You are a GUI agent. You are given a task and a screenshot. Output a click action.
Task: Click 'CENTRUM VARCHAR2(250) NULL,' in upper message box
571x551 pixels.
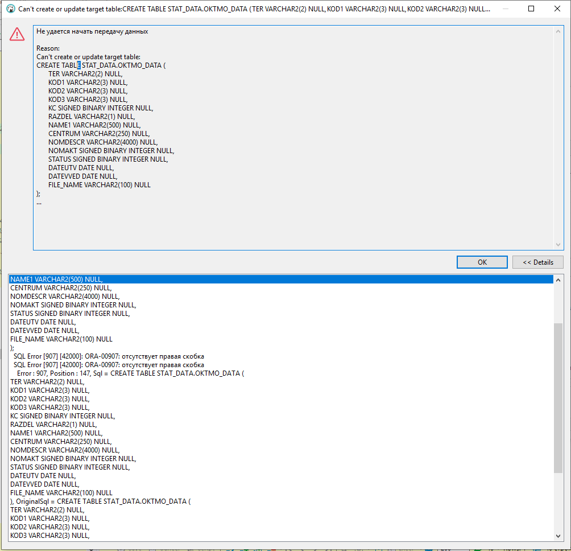pos(99,134)
